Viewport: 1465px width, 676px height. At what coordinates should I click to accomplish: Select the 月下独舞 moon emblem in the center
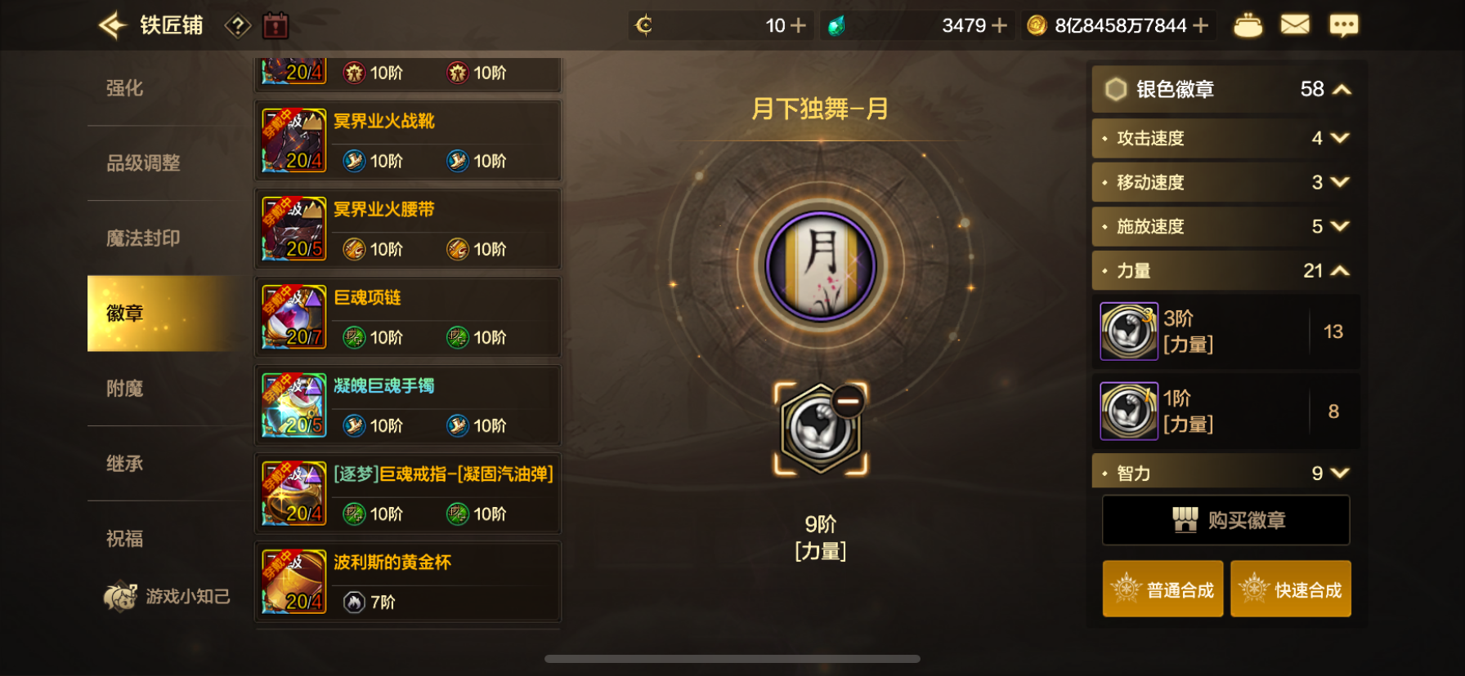820,266
